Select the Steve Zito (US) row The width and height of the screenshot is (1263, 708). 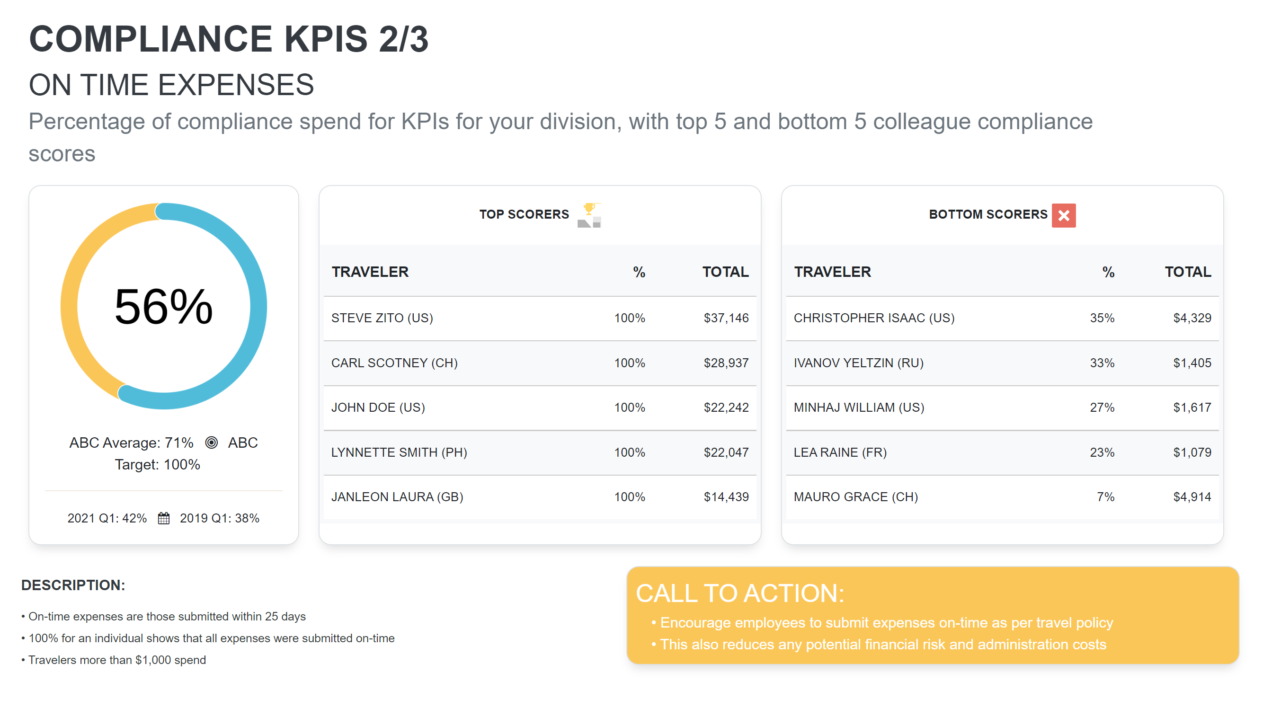[540, 318]
